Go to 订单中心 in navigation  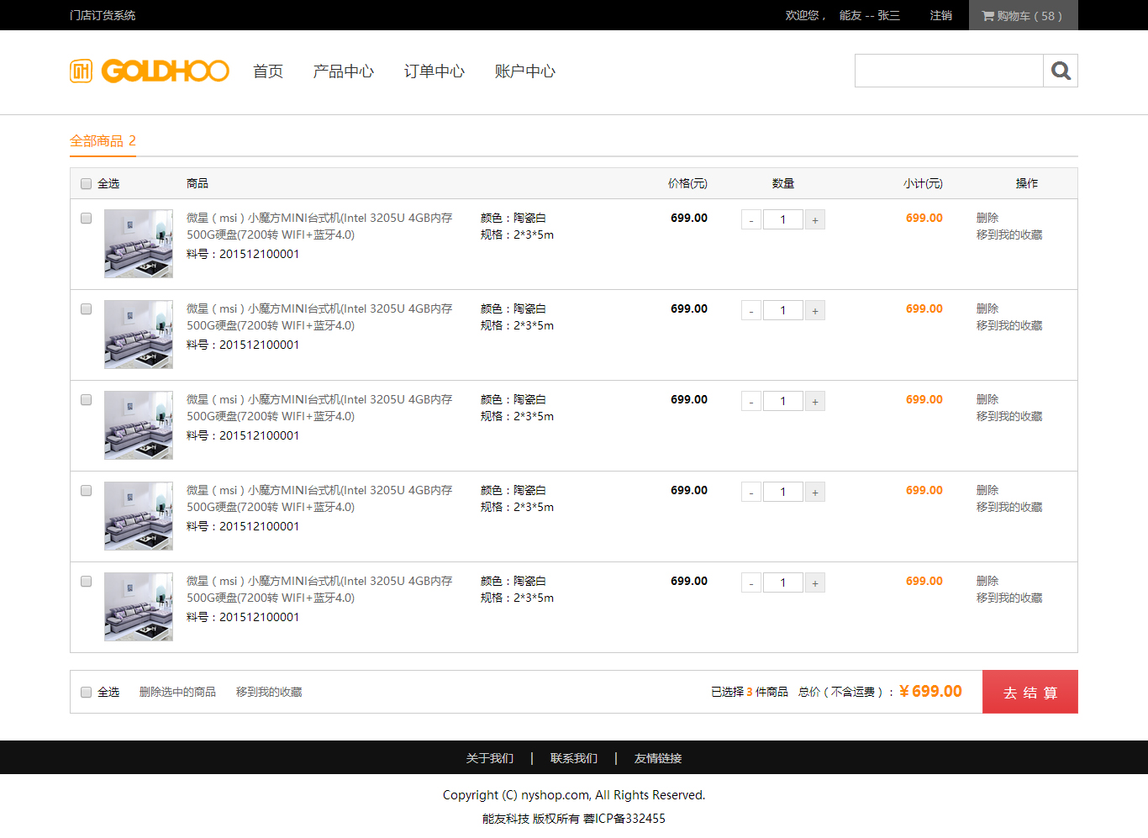(x=434, y=71)
